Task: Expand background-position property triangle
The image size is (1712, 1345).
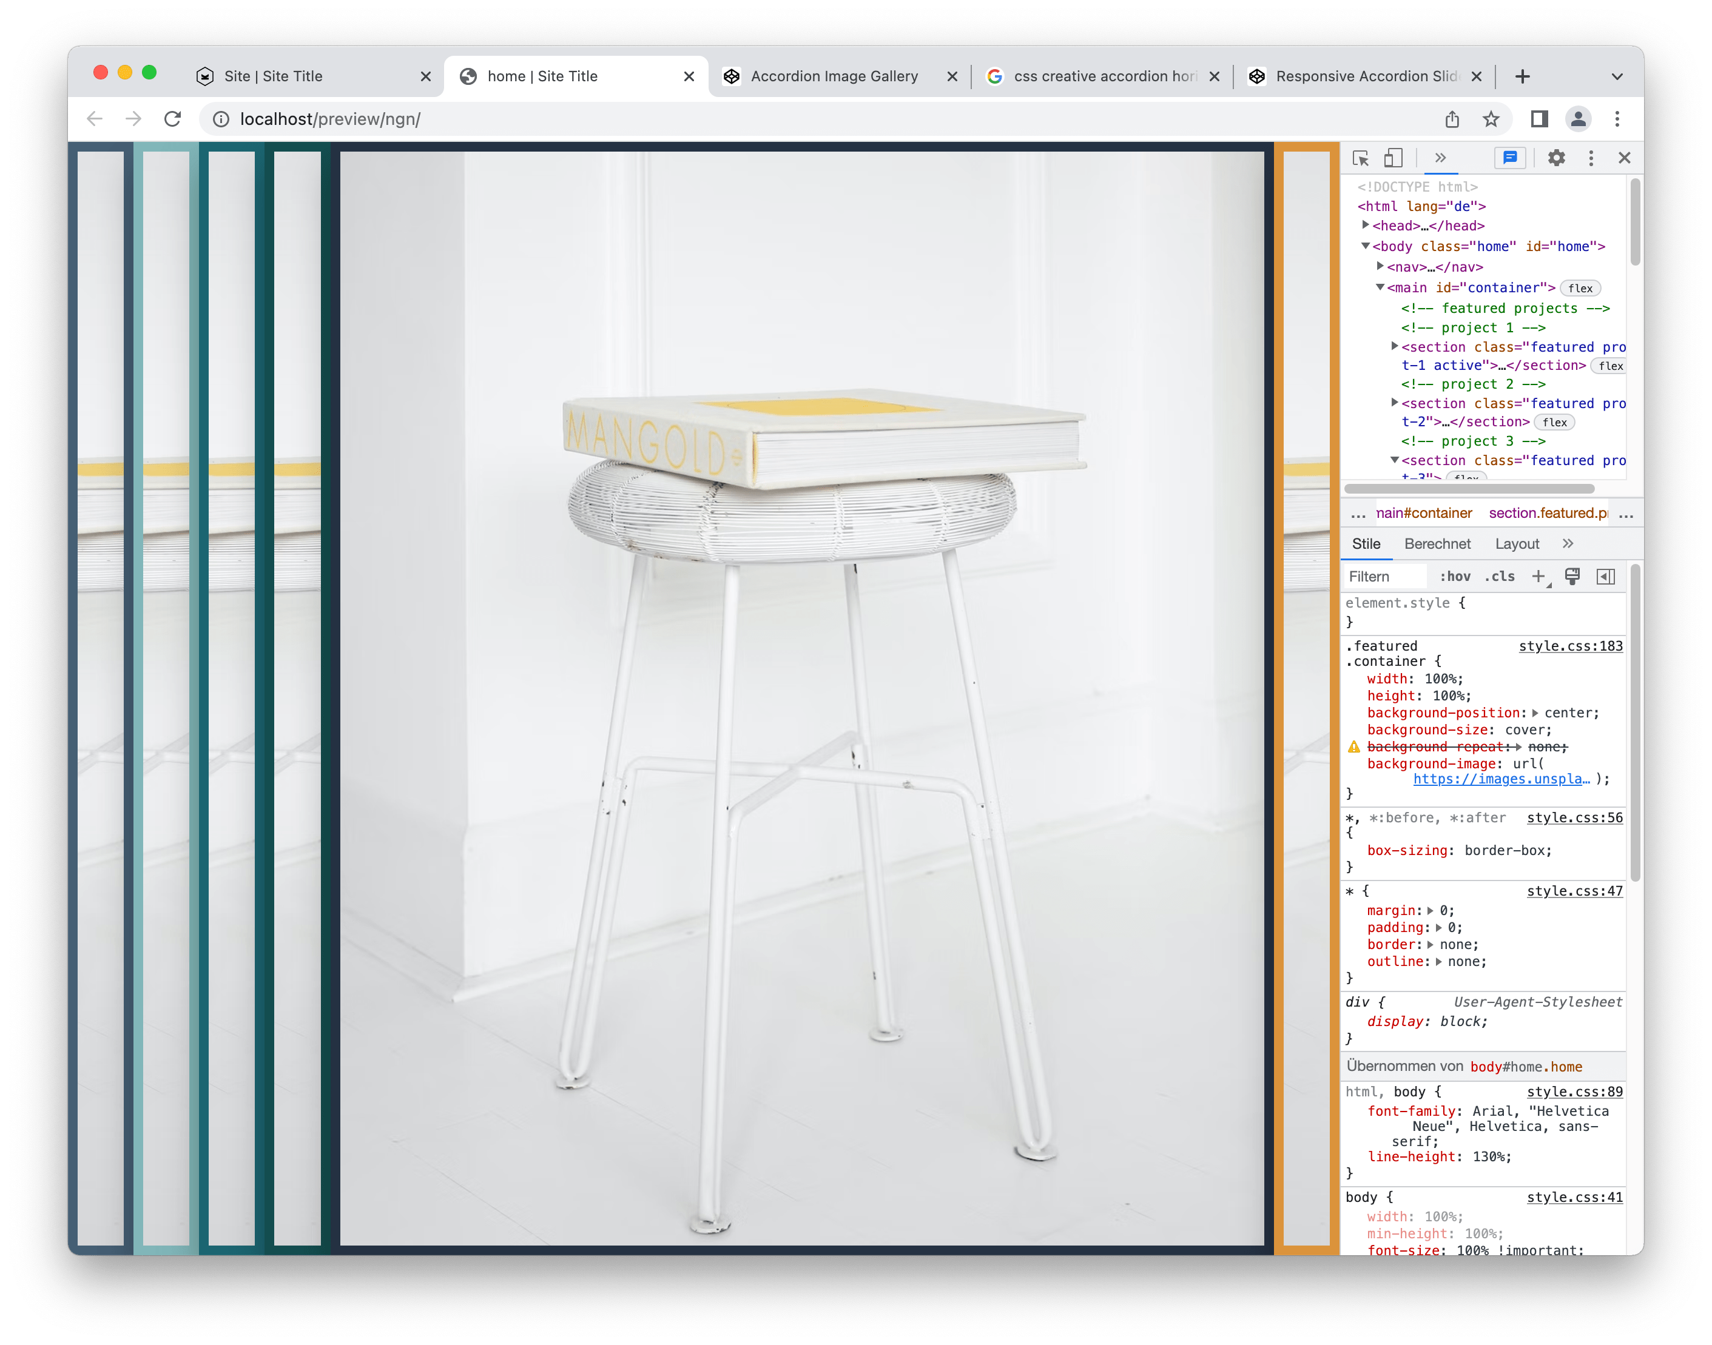Action: tap(1535, 714)
